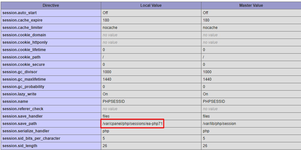Click local value files for save_handler

pyautogui.click(x=106, y=116)
